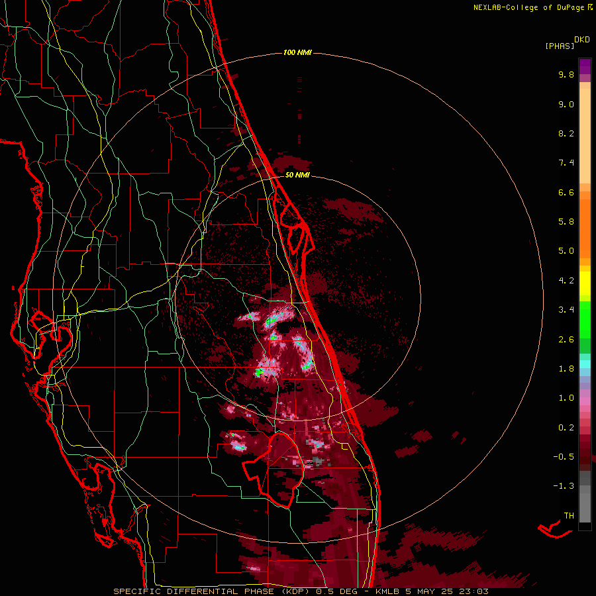Click the 7.4 scale value
This screenshot has height=596, width=596.
click(x=566, y=163)
